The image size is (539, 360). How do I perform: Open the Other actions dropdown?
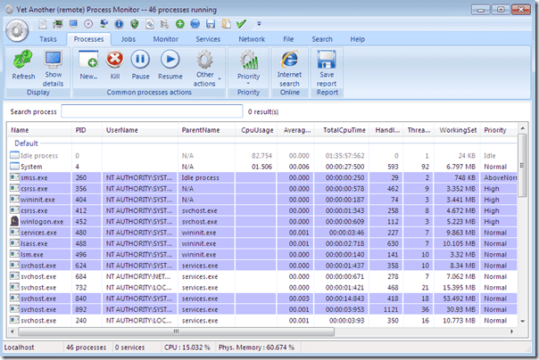[x=205, y=69]
